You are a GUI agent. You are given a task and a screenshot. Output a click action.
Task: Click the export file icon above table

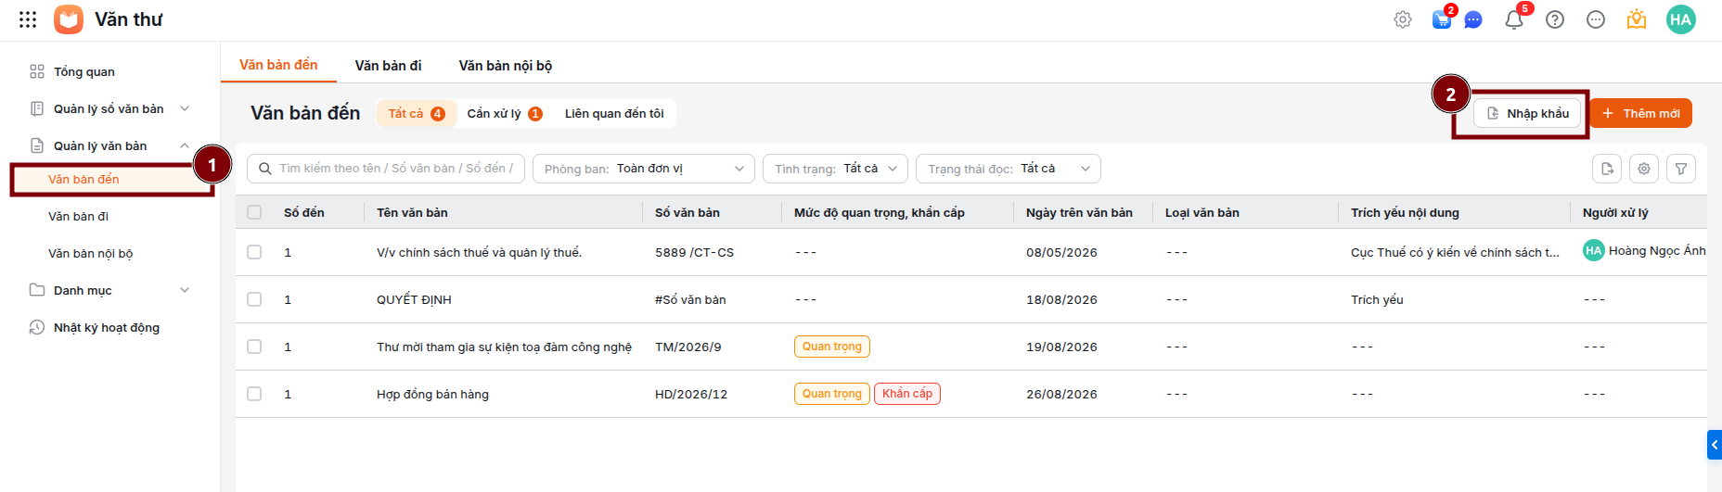click(x=1607, y=169)
